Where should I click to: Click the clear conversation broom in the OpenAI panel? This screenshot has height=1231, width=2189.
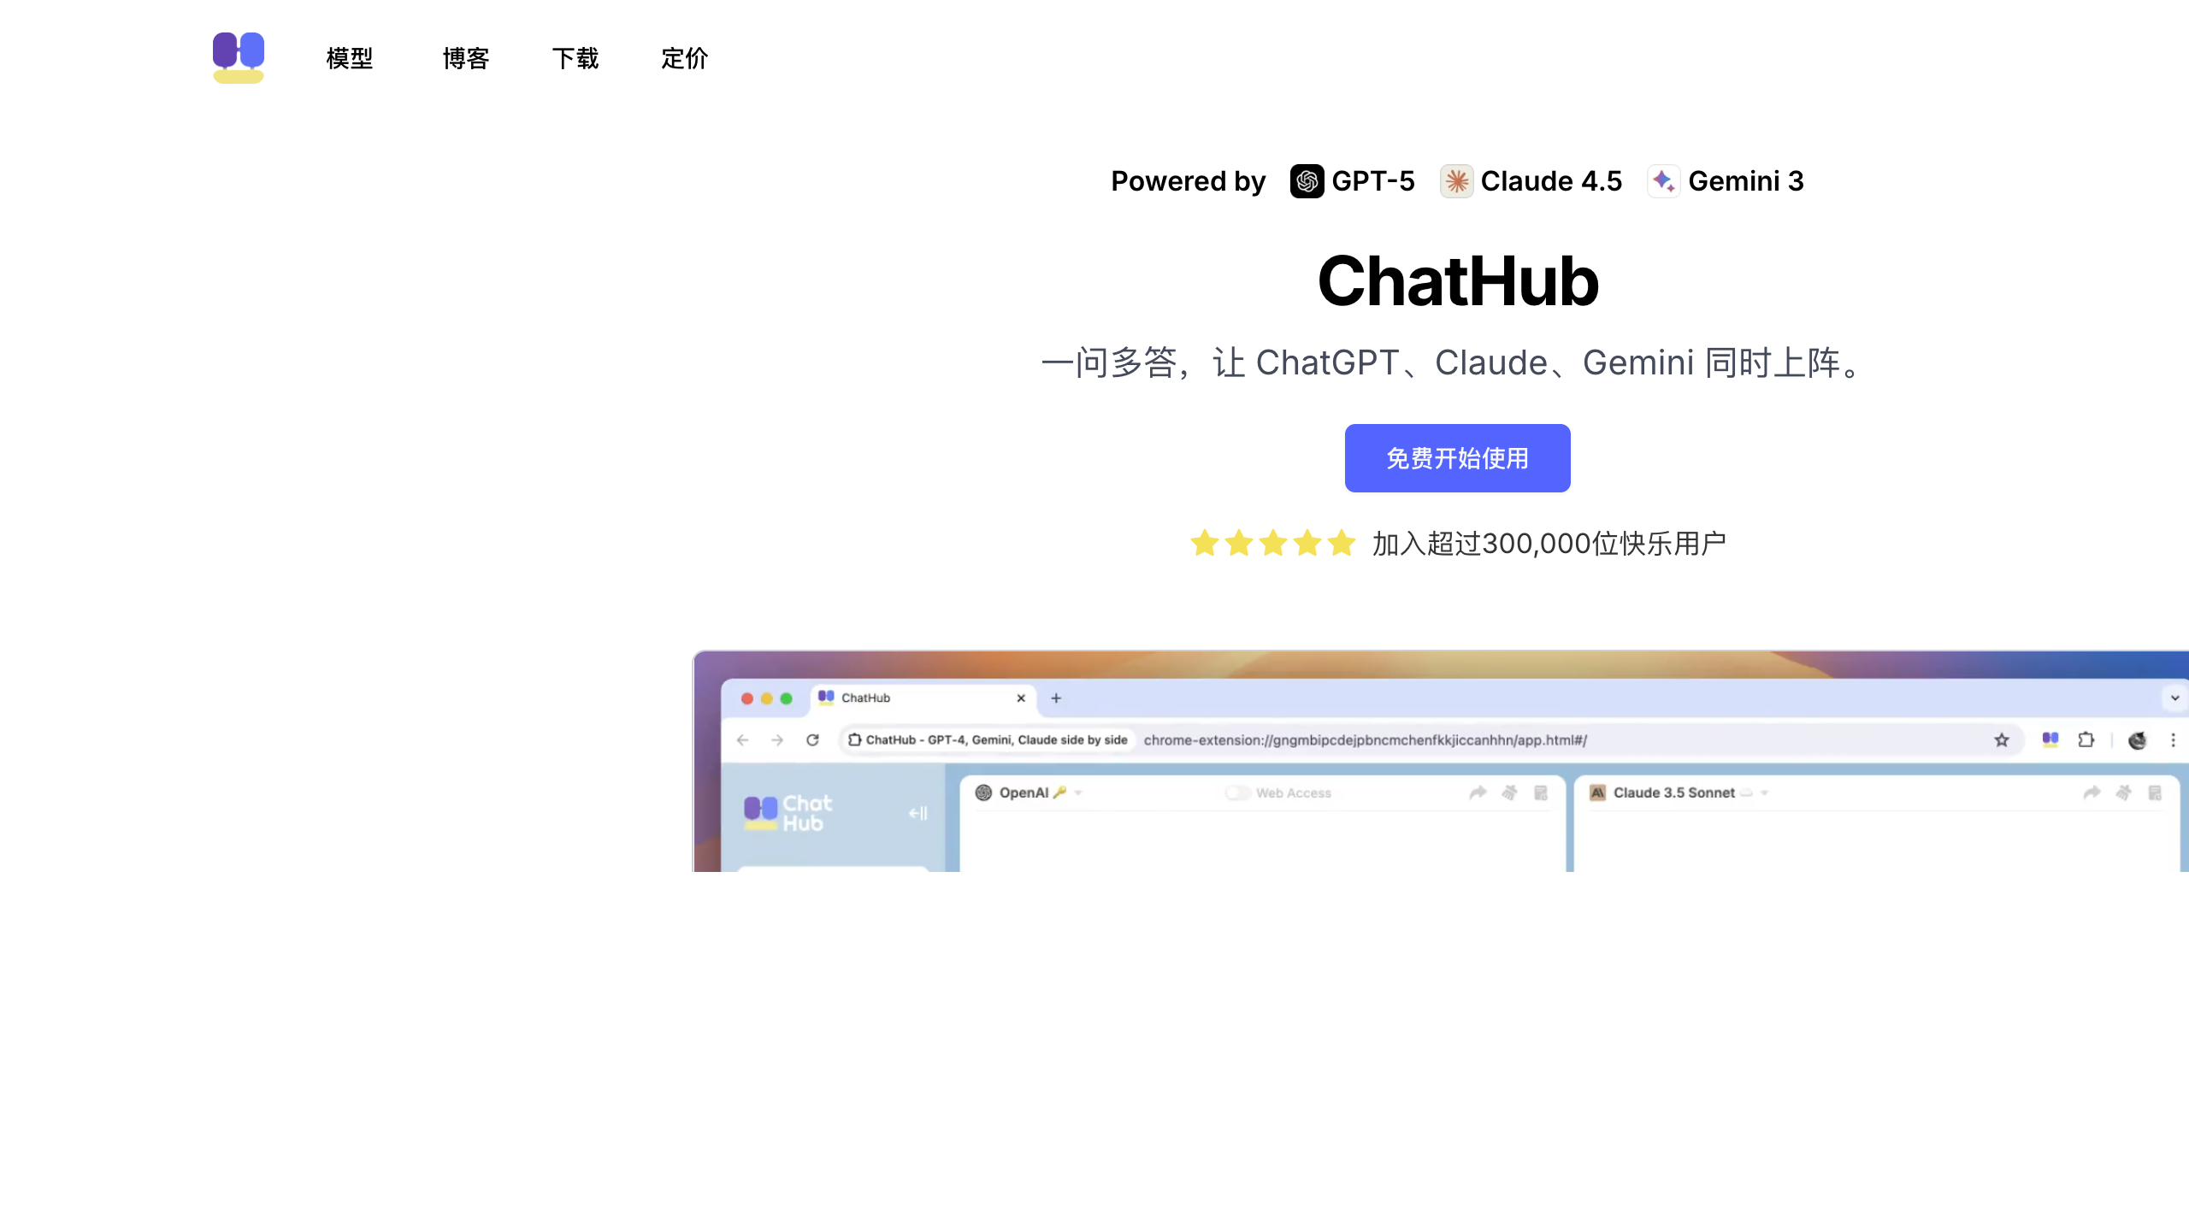[1510, 792]
